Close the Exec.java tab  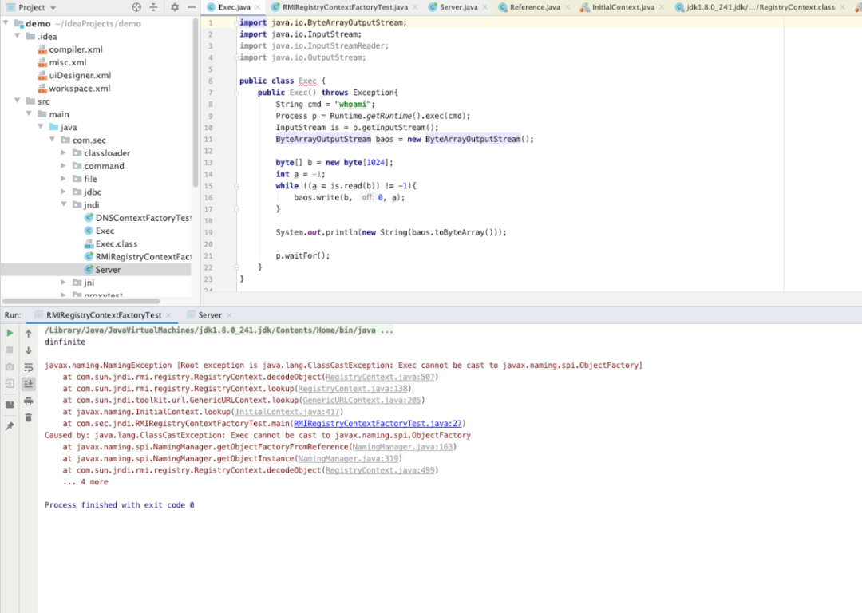tap(258, 7)
